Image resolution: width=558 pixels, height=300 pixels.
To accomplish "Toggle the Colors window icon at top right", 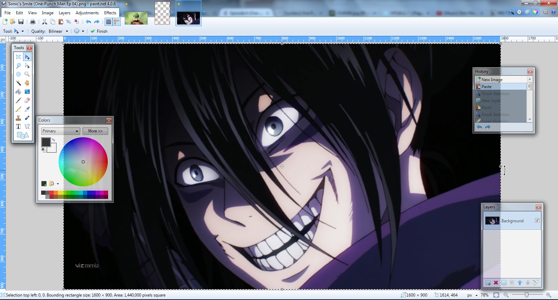I will 535,12.
